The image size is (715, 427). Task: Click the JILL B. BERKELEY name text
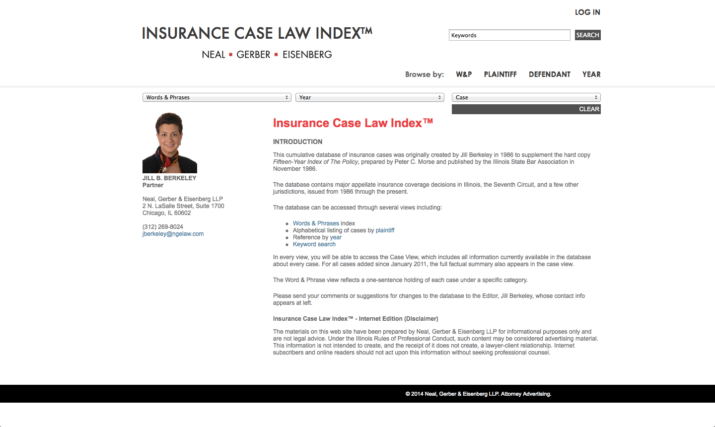coord(169,178)
